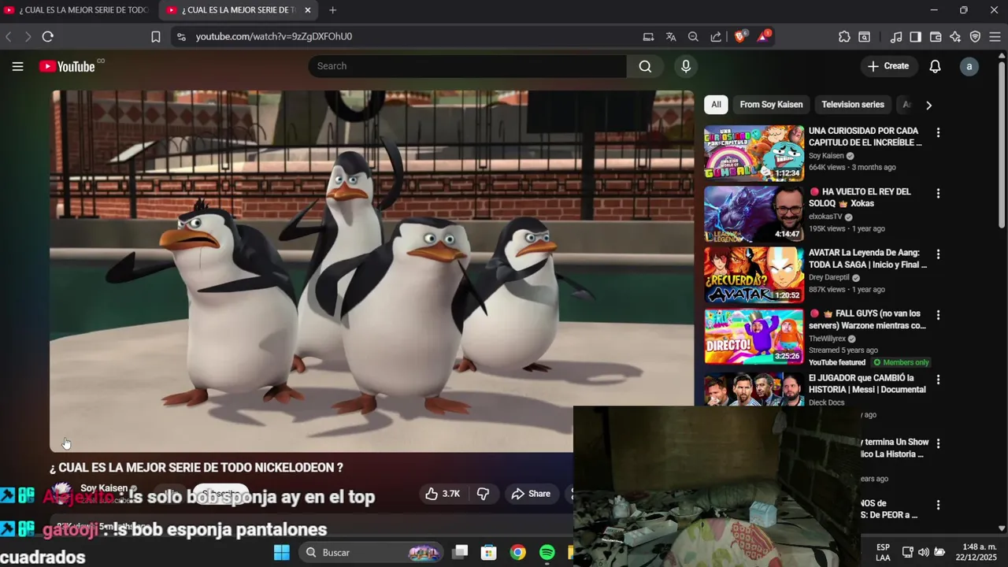The image size is (1008, 567).
Task: Open the taskbar clock showing 1:48 a. m.
Action: pos(976,552)
